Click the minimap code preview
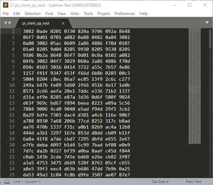The height and width of the screenshot is (185, 213). [195, 86]
